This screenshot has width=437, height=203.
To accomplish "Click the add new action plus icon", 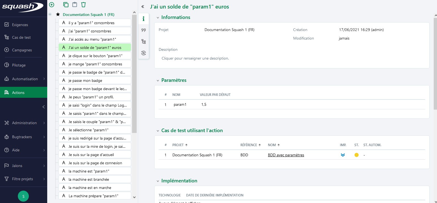I will click(x=52, y=5).
